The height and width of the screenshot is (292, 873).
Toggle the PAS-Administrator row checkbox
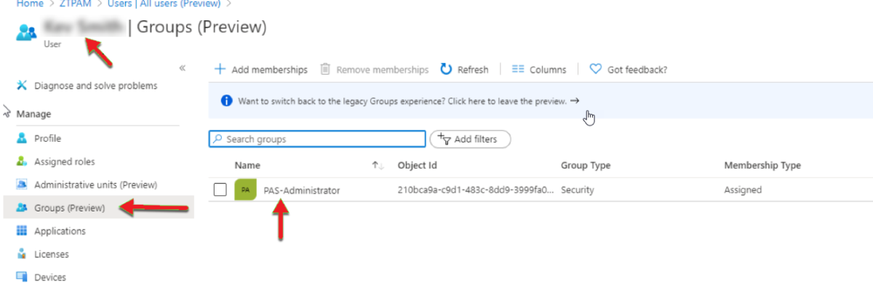tap(220, 190)
